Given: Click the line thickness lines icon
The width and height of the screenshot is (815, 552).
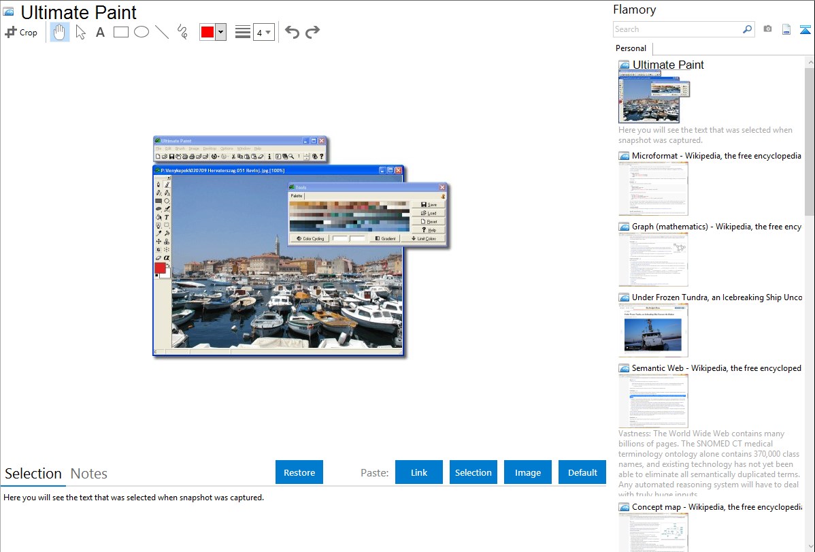Looking at the screenshot, I should point(243,32).
